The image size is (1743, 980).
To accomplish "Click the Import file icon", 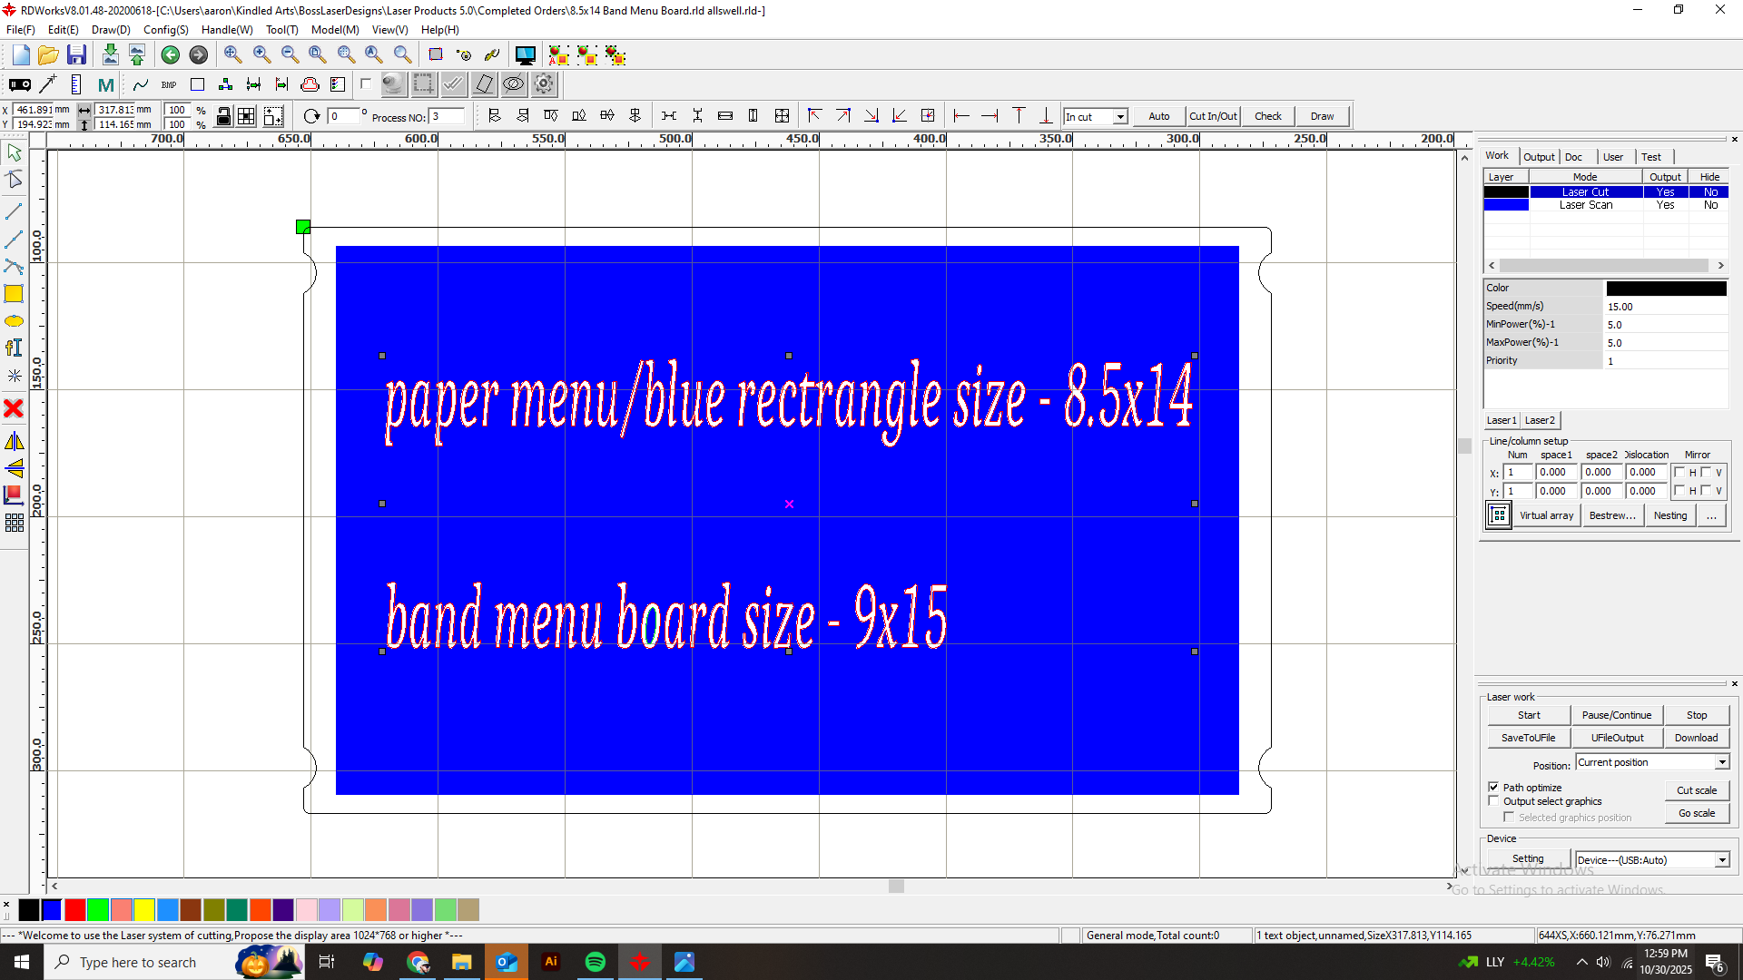I will (110, 55).
